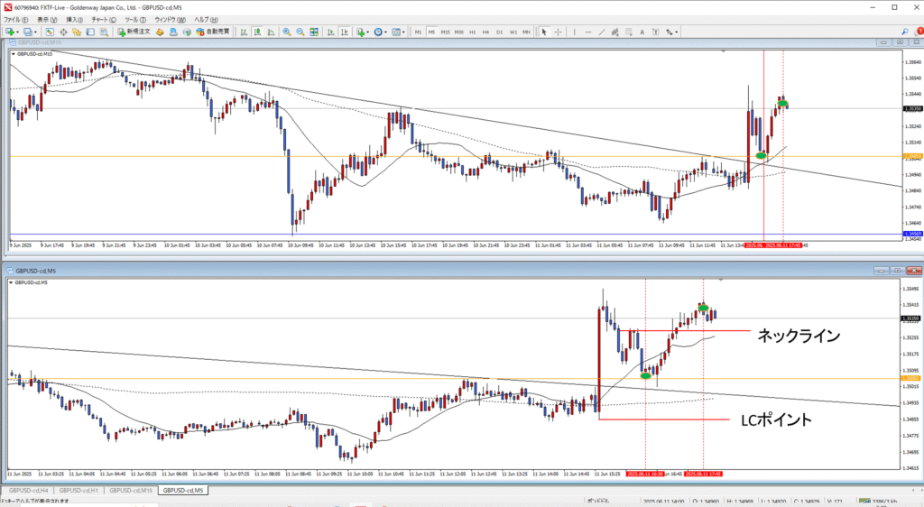Viewport: 924px width, 507px height.
Task: Expand the Indicators dropdown arrow
Action: pos(368,32)
